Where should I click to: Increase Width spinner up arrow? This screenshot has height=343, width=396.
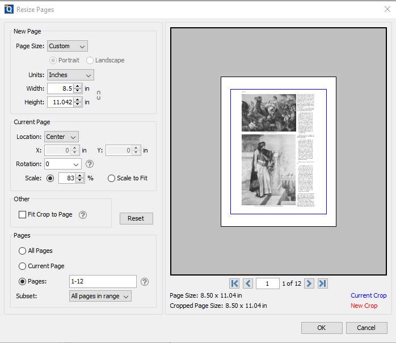pos(78,86)
